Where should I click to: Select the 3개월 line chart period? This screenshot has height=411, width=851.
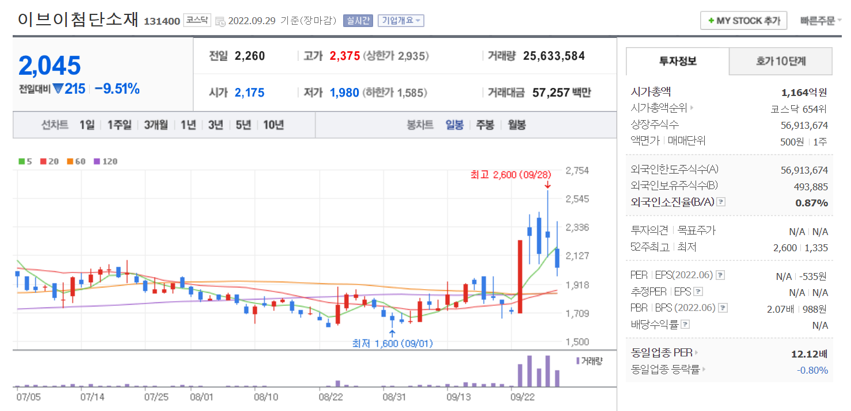pyautogui.click(x=156, y=125)
